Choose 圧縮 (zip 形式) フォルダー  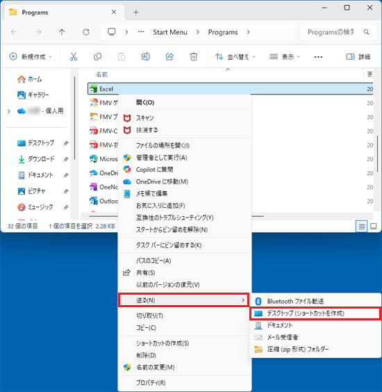pos(315,349)
